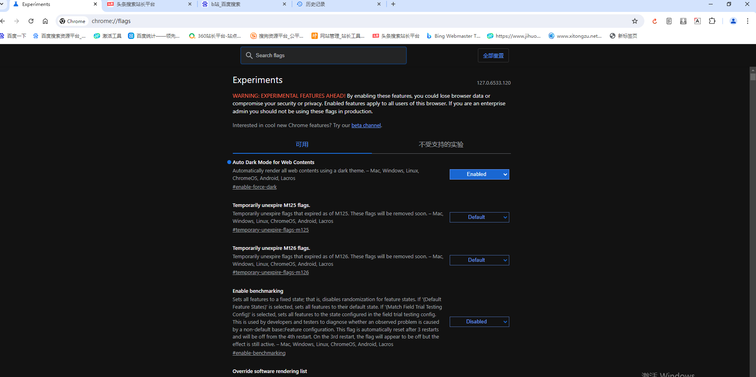Click the Auto Dark Mode for Web Contents title

coord(273,162)
